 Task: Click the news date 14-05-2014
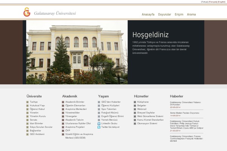[x=175, y=116]
